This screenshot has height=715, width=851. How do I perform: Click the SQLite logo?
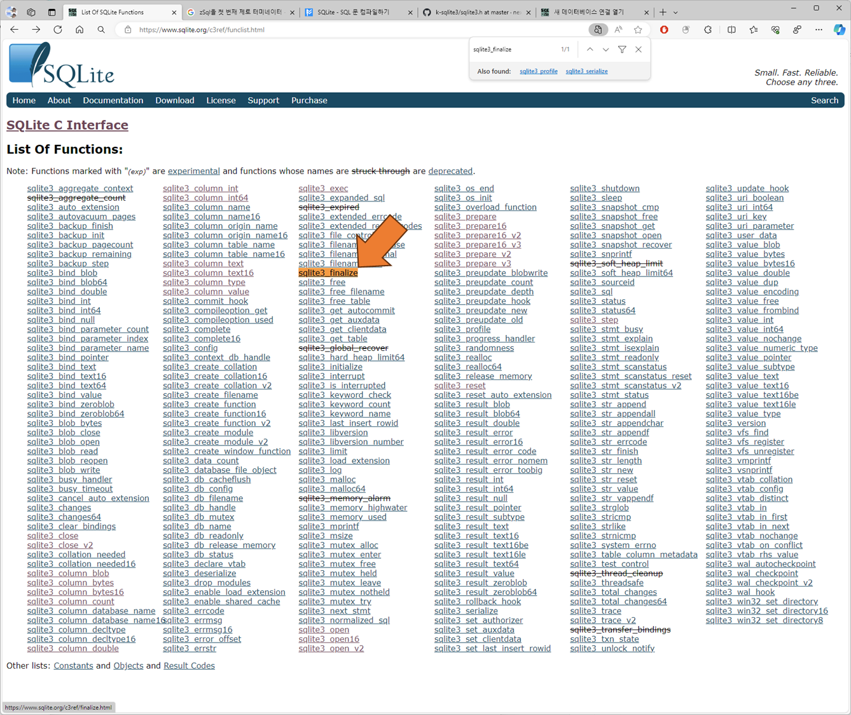(62, 65)
